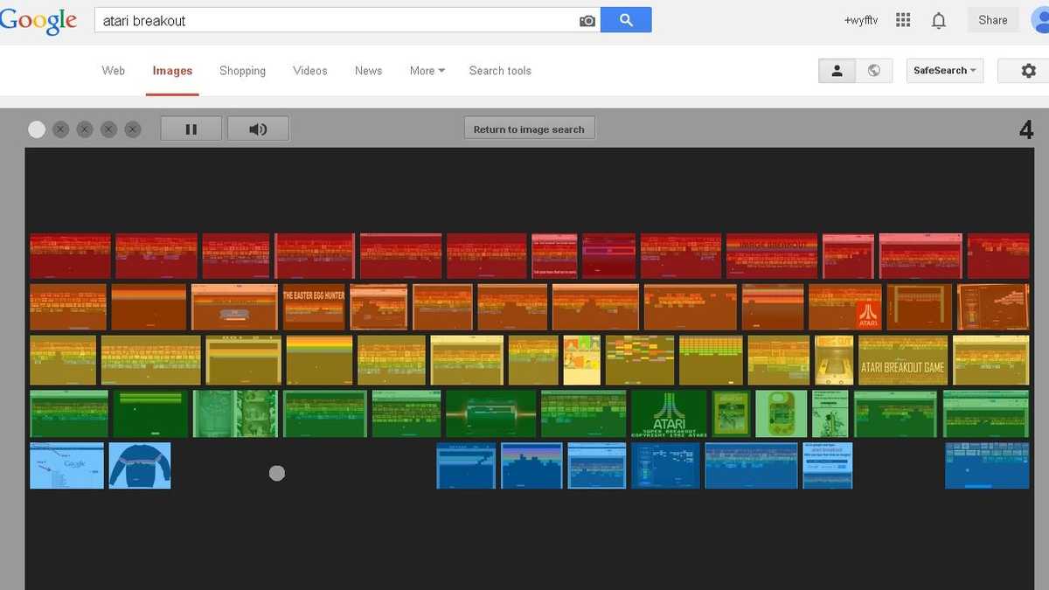Mute the game sound with the speaker icon
The width and height of the screenshot is (1049, 590).
click(258, 128)
